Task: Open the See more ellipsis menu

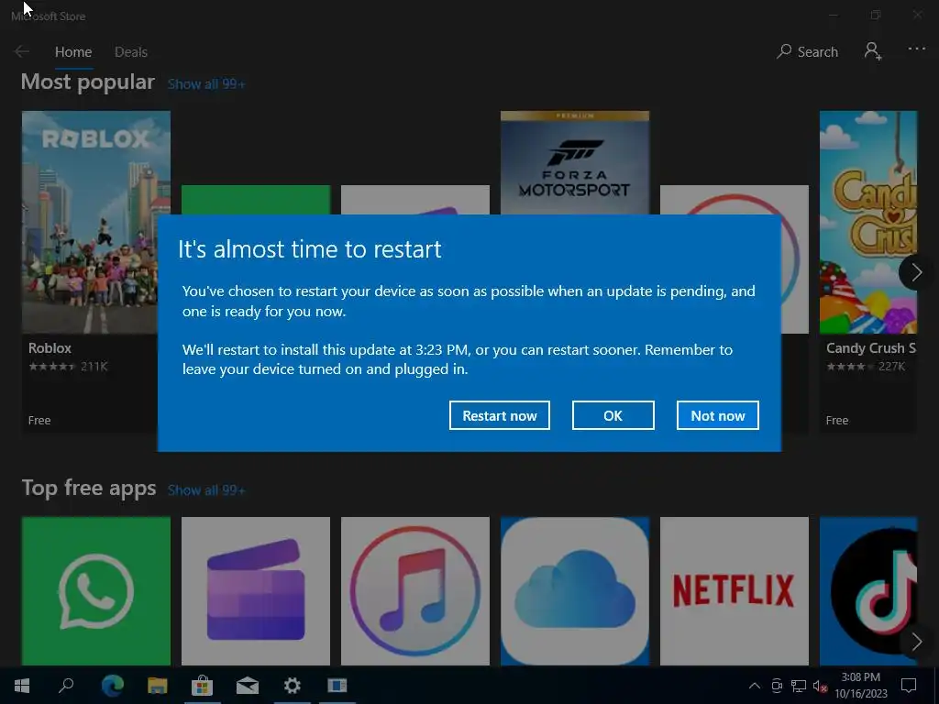Action: 916,49
